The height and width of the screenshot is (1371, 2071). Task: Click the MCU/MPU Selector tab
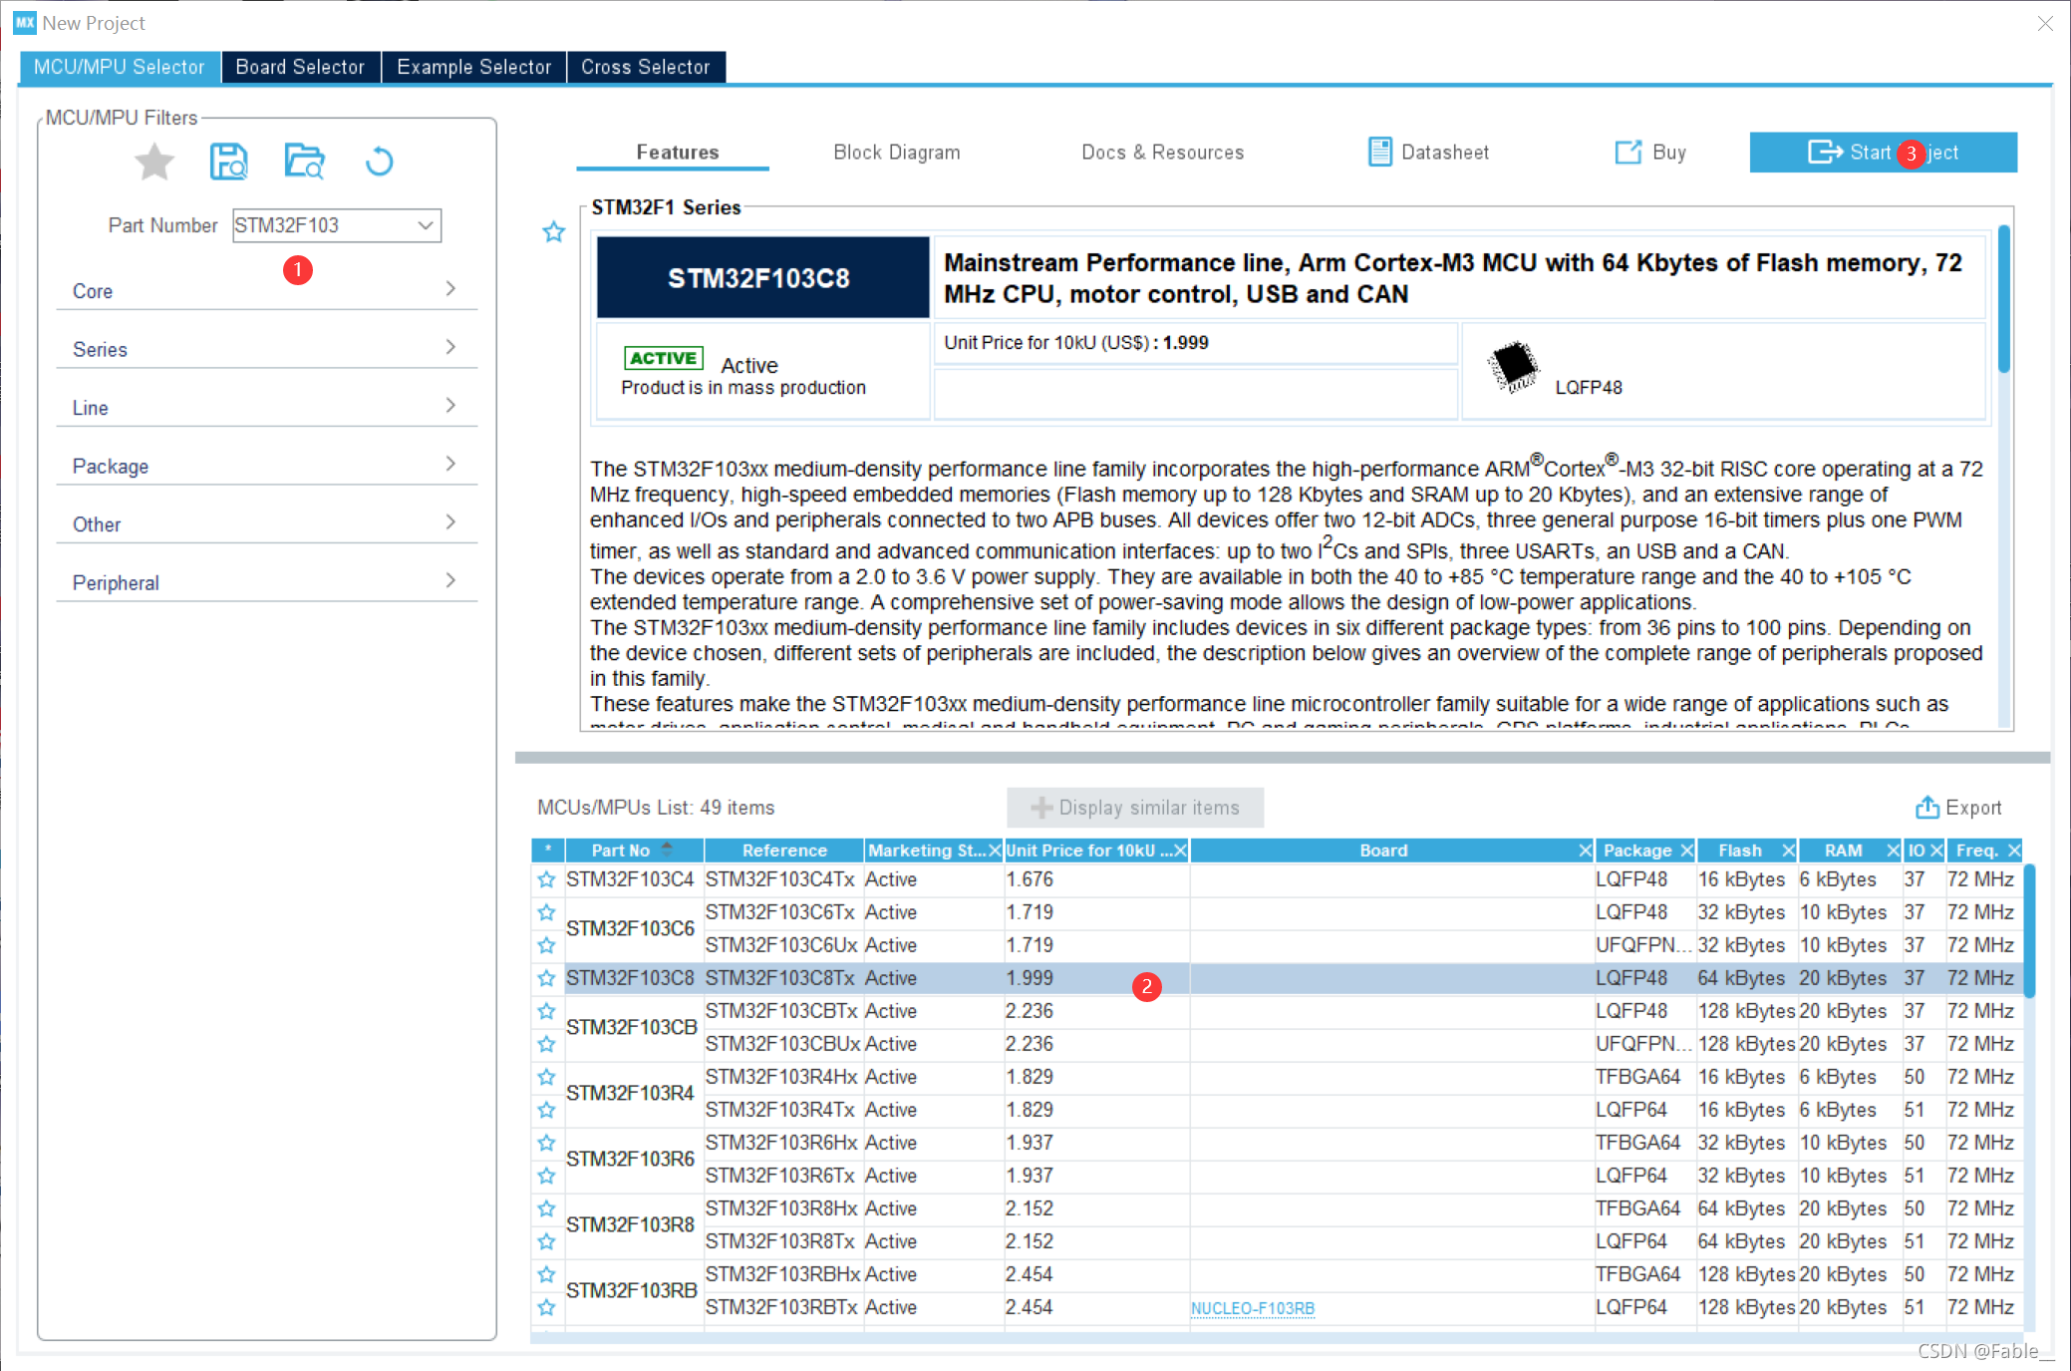pyautogui.click(x=118, y=68)
